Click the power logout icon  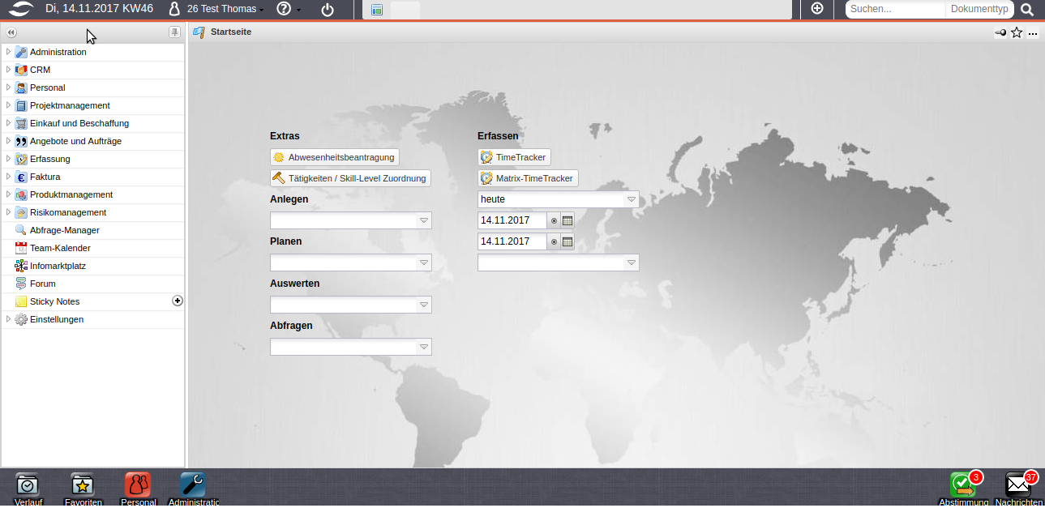[327, 10]
